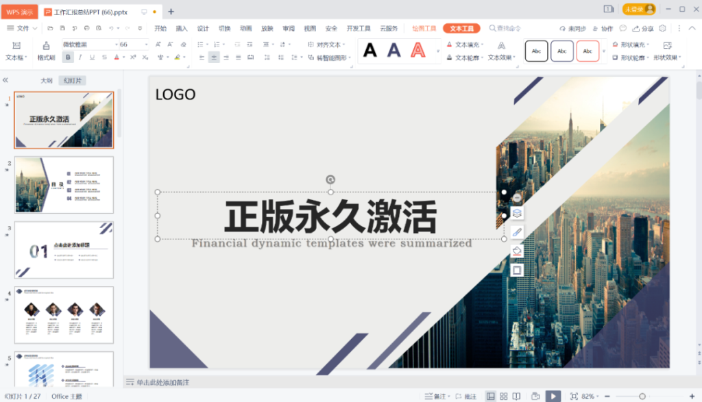Align text left
Image resolution: width=702 pixels, height=402 pixels.
202,58
